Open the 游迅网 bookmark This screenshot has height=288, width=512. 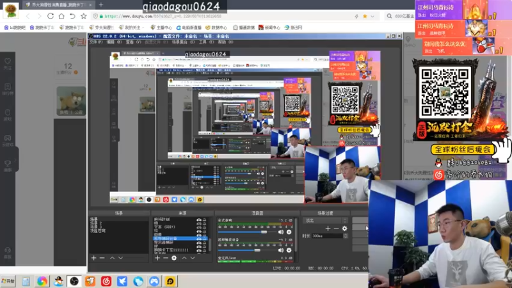(x=293, y=28)
